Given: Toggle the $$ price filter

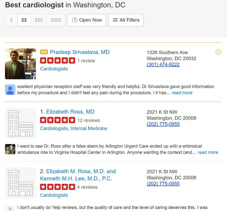Looking at the screenshot, I should tap(24, 20).
